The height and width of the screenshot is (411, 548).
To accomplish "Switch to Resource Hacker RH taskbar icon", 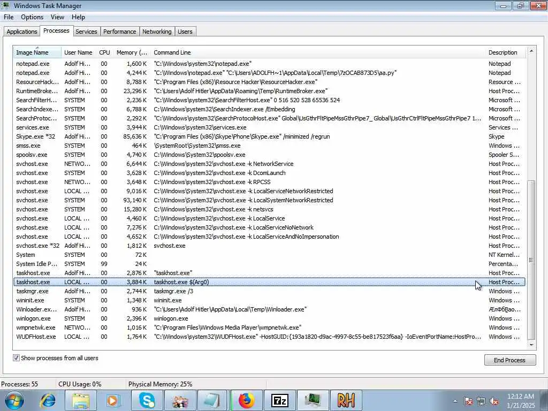I will click(x=346, y=400).
